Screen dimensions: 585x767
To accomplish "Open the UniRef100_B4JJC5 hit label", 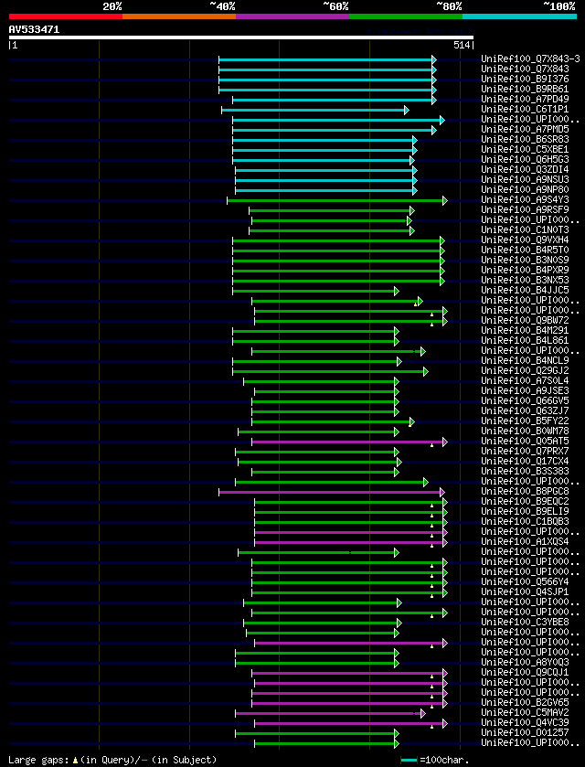I will (526, 291).
